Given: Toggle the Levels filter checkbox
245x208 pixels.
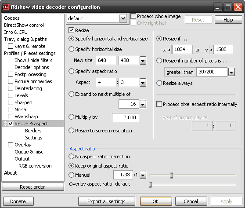Looking at the screenshot, I should click(x=11, y=95).
